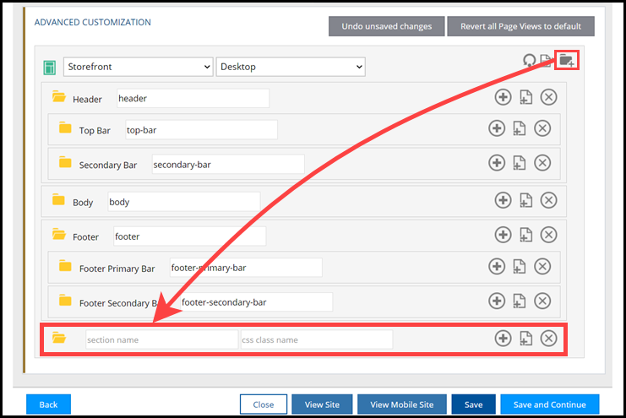Open the Desktop view dropdown
626x418 pixels.
[x=291, y=67]
